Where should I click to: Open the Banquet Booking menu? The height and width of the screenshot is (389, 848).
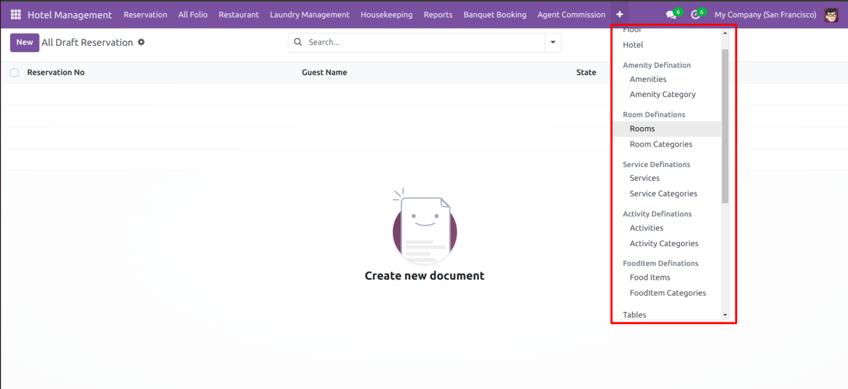click(495, 14)
